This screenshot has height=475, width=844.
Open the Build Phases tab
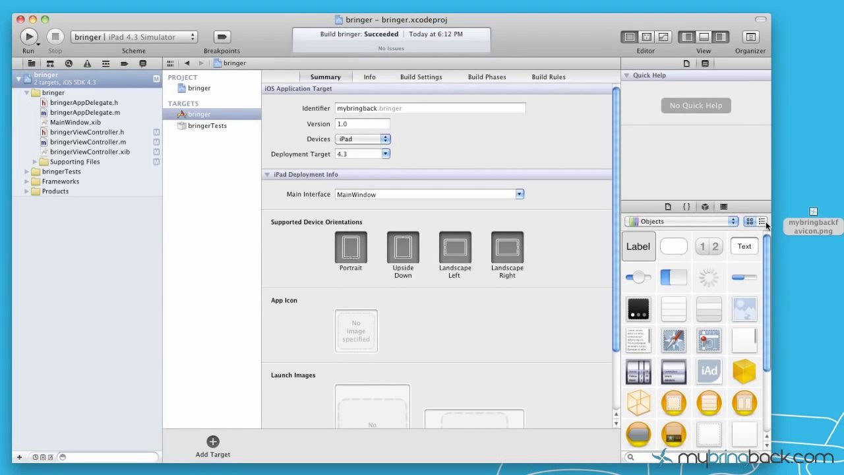coord(487,77)
